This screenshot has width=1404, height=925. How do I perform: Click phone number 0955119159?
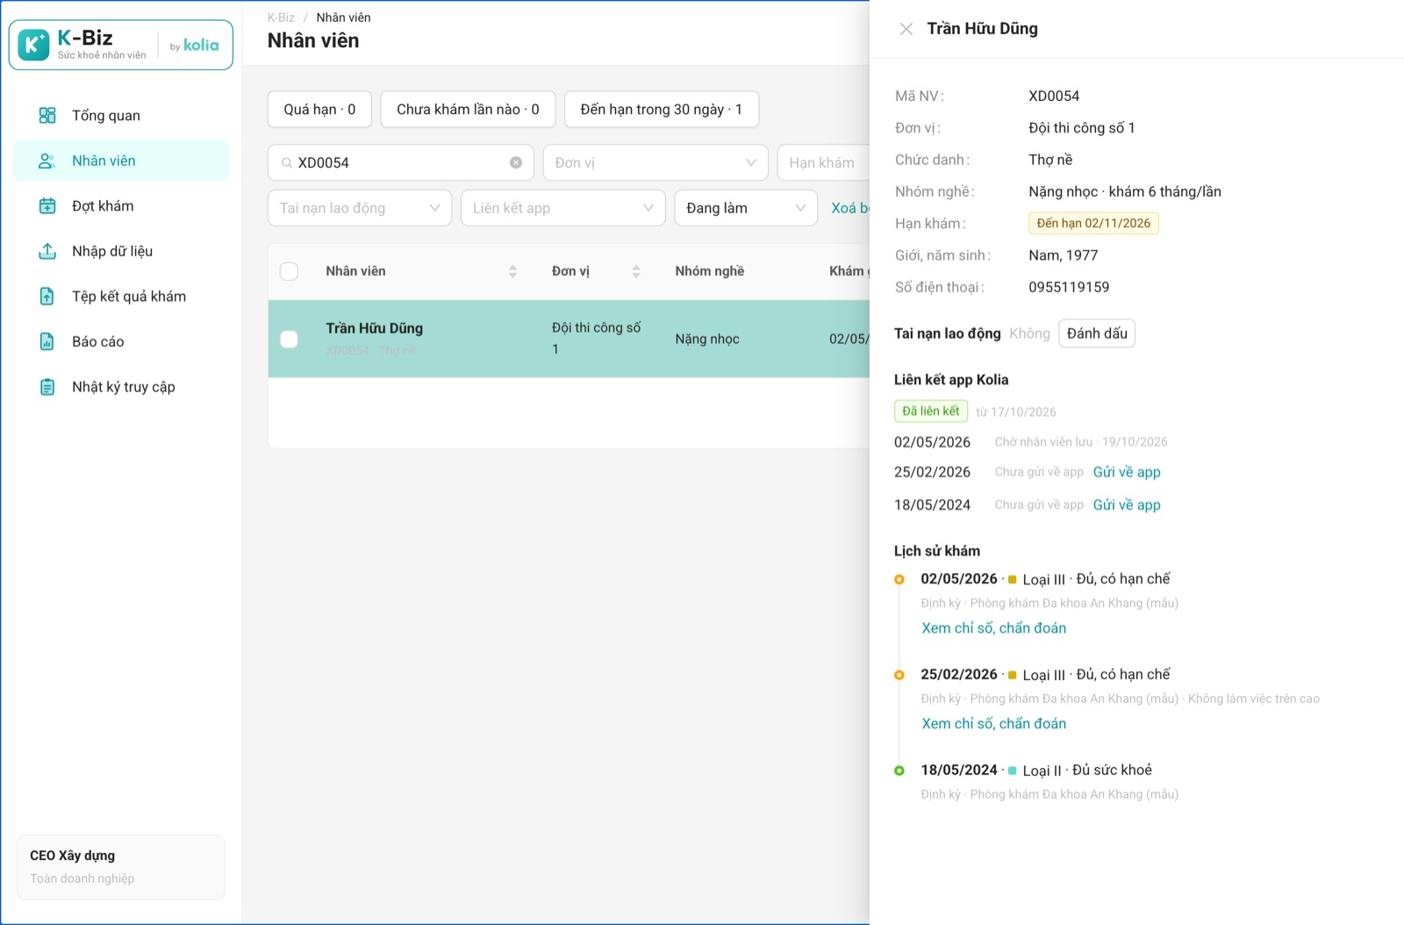click(x=1069, y=287)
